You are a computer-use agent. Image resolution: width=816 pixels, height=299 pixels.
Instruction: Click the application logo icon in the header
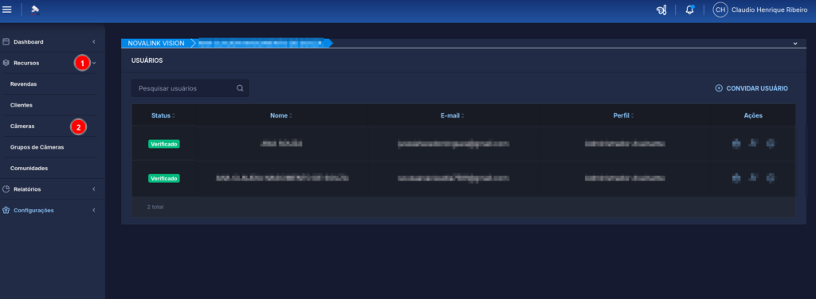tap(35, 10)
